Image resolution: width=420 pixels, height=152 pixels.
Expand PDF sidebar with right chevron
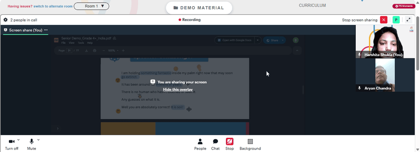pyautogui.click(x=58, y=129)
